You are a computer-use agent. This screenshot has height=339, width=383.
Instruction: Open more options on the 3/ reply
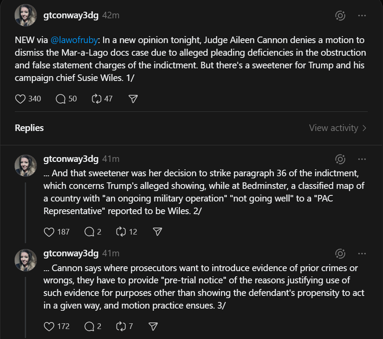(362, 254)
